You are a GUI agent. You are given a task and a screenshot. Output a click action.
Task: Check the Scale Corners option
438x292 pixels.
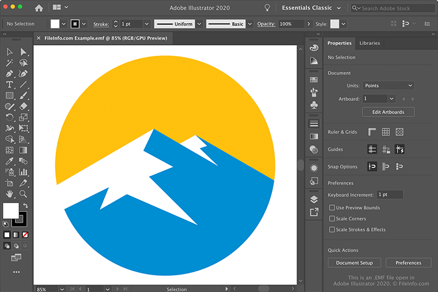pyautogui.click(x=331, y=219)
